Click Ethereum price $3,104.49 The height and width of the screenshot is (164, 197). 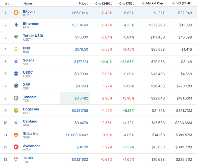[80, 25]
